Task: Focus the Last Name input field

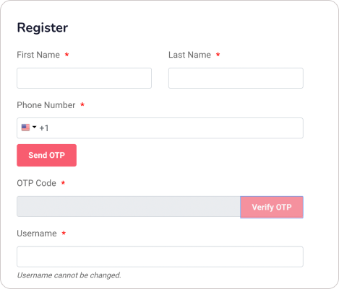Action: [236, 78]
